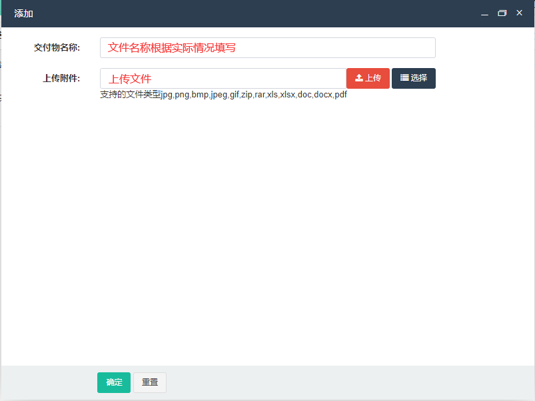
Task: Click the dark 选择 select button
Action: (x=414, y=78)
